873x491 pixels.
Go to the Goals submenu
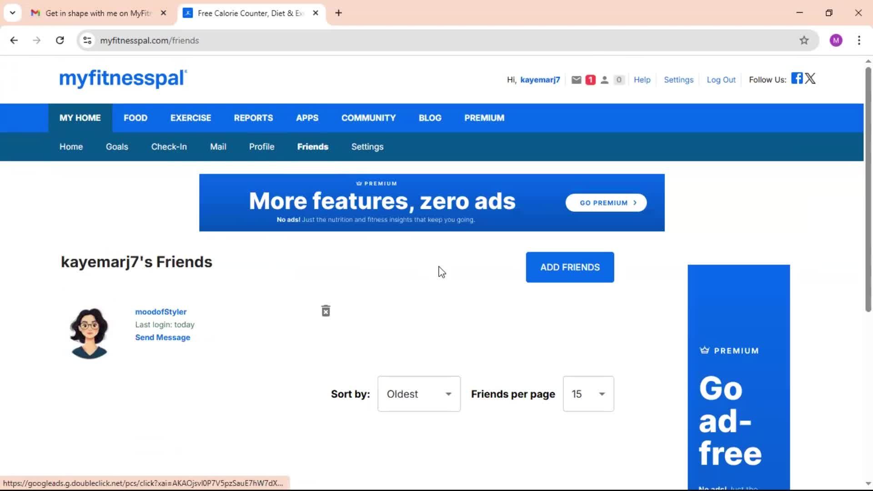click(x=117, y=147)
